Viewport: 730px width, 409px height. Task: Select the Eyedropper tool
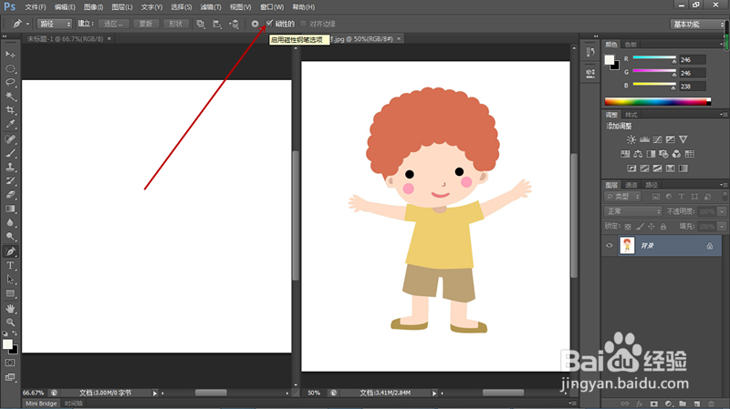pos(10,124)
